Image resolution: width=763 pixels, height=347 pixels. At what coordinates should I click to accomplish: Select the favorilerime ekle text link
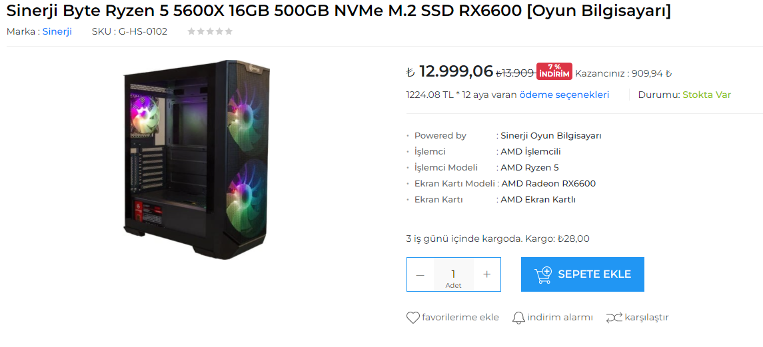tap(460, 318)
